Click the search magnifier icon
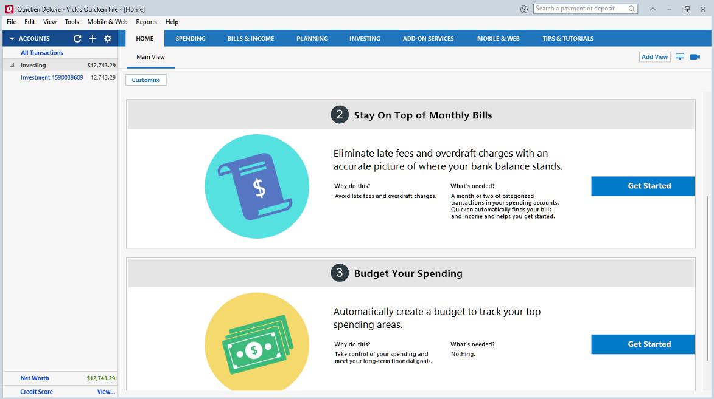The image size is (714, 399). [x=632, y=9]
